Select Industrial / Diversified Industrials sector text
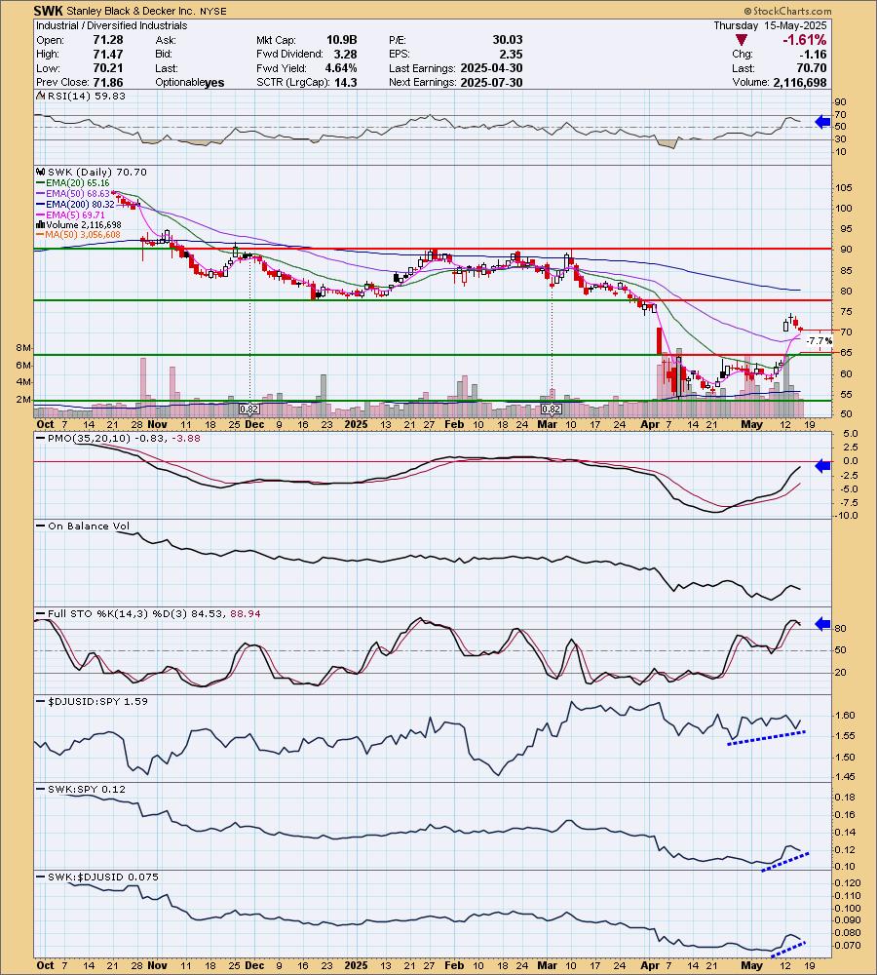The image size is (877, 975). 111,25
